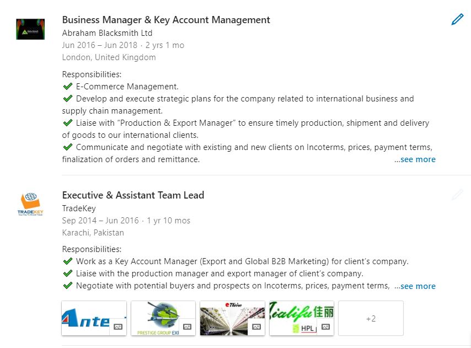Click the edit pencil for TradeKey position
This screenshot has width=471, height=348.
457,195
